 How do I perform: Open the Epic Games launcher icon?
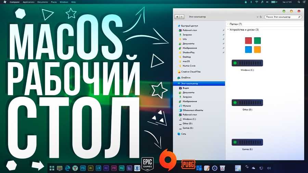coord(147,164)
